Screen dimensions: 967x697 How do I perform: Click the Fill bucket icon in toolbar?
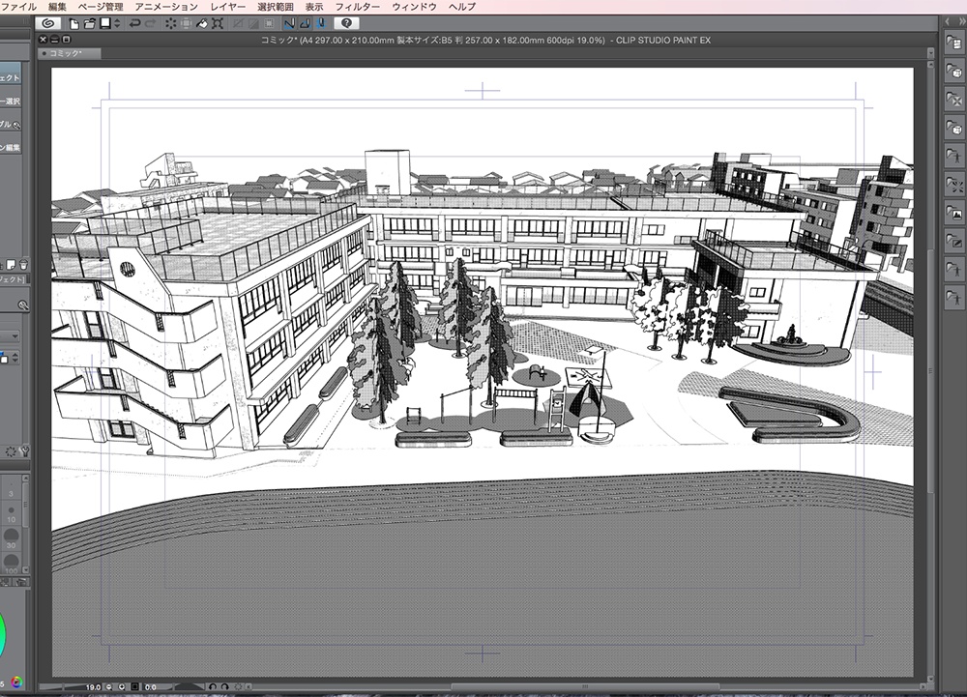(x=202, y=22)
